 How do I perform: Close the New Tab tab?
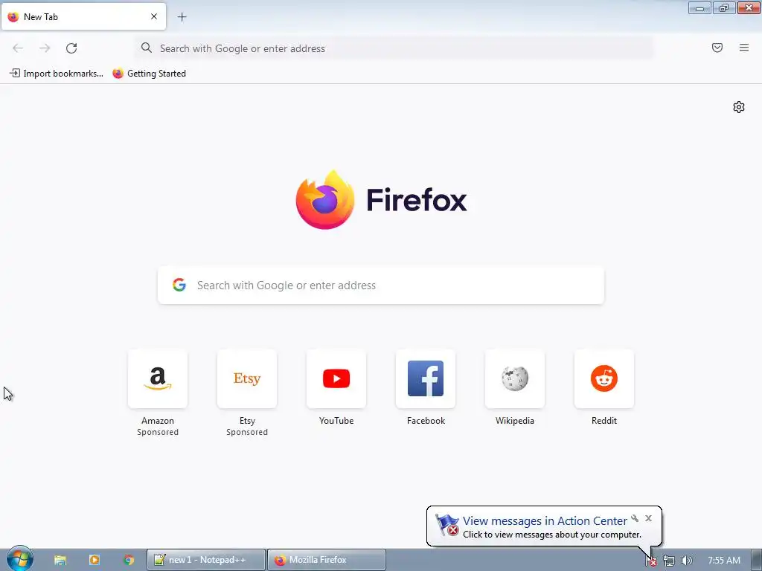pos(154,16)
